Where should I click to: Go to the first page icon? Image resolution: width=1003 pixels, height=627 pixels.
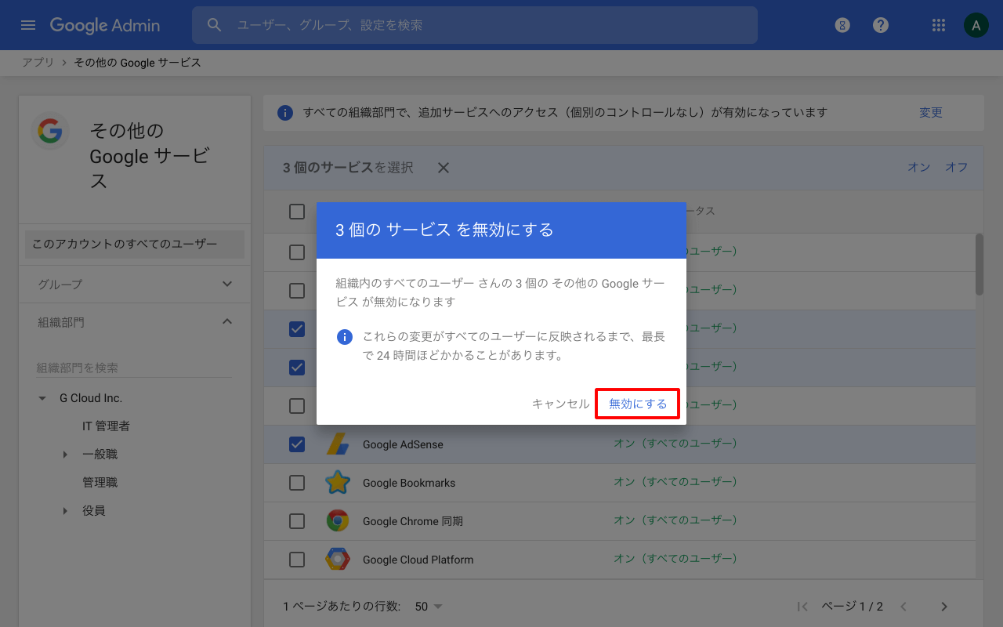802,607
